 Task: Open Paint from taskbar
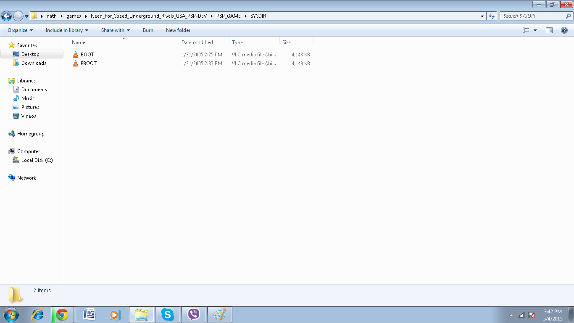[x=220, y=315]
